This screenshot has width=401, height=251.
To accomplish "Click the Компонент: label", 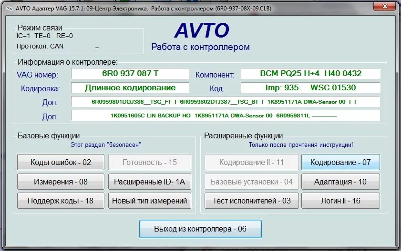I will (215, 75).
